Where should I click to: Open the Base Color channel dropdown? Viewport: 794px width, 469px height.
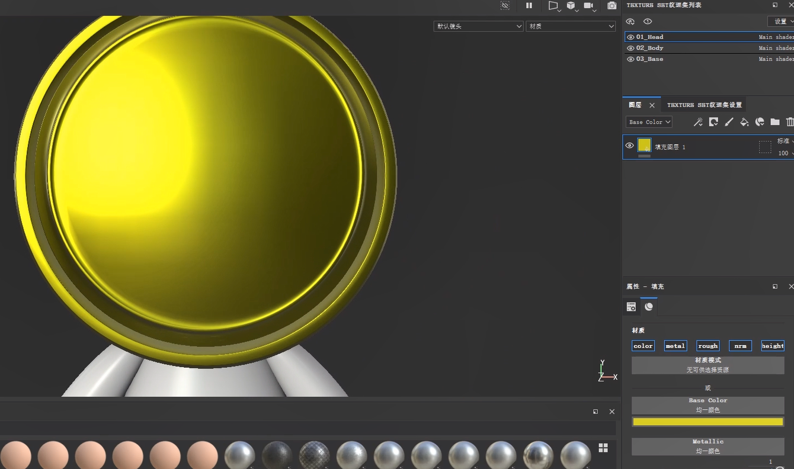pos(649,122)
